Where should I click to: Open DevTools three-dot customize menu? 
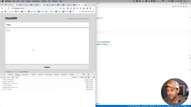tap(91, 75)
